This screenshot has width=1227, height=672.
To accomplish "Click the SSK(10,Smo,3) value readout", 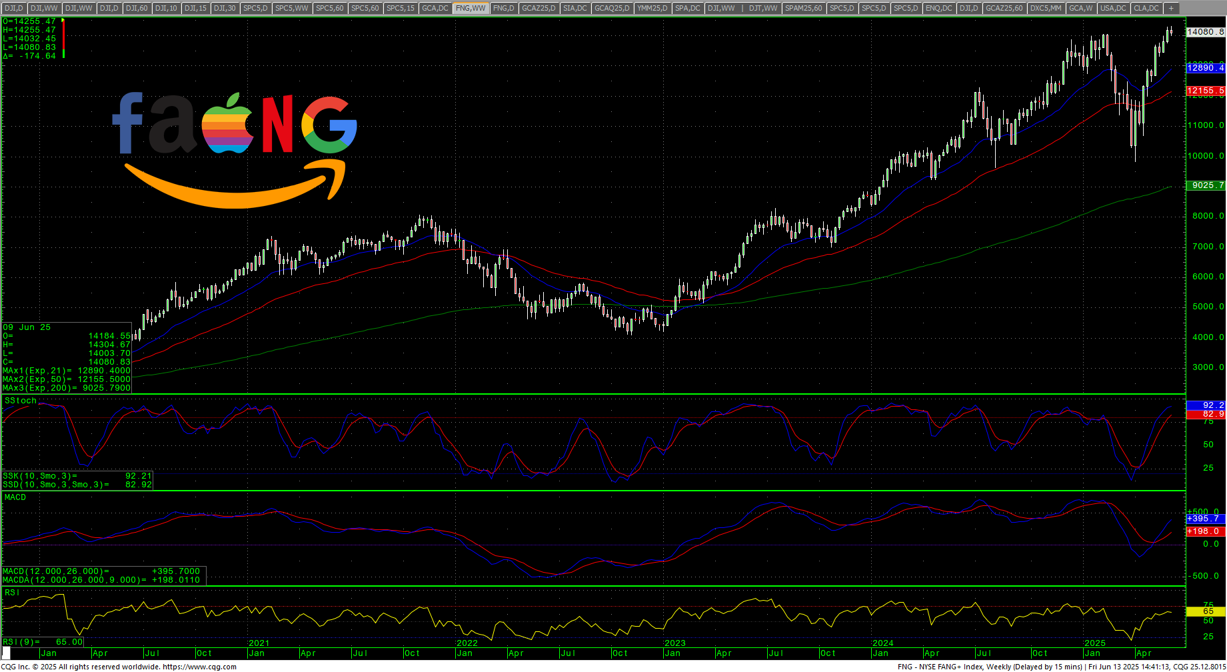I will point(77,476).
